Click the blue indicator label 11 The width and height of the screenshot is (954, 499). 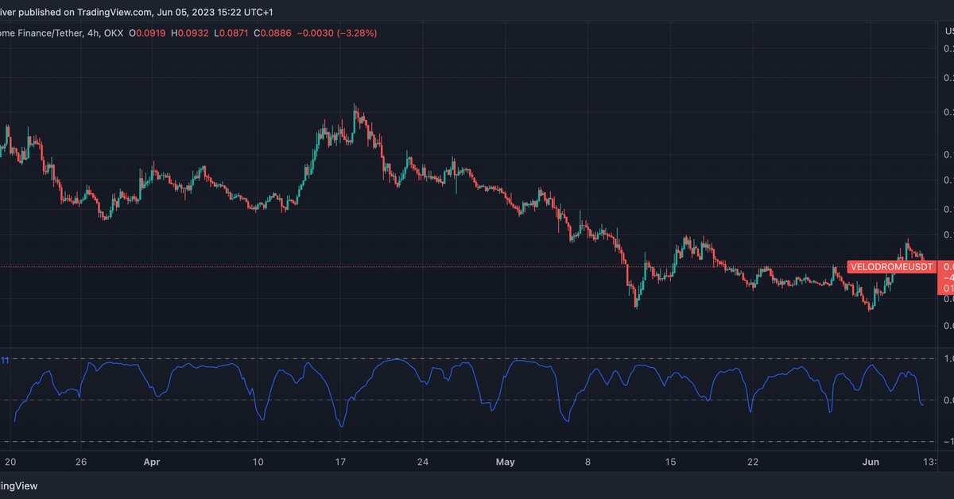(x=5, y=361)
